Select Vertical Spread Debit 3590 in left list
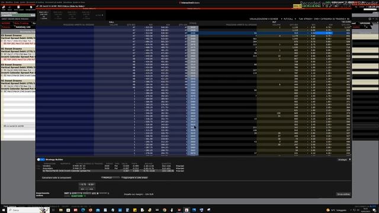Screen dimensions: 379x213 click(18, 67)
